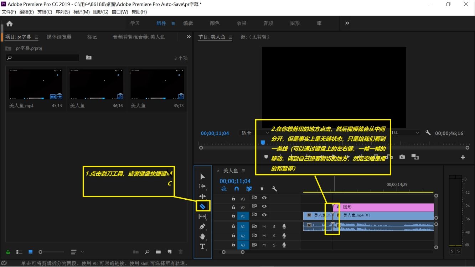The image size is (475, 267).
Task: Select the Ripple Edit tool
Action: pyautogui.click(x=202, y=196)
